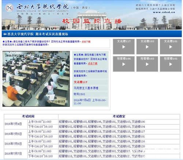Click the live classroom video preview
183x160 pixels.
point(36,79)
